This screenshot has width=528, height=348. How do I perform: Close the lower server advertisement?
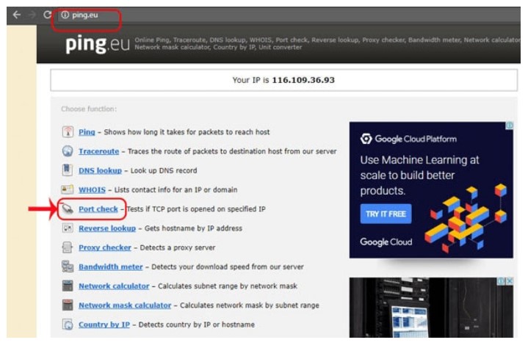pyautogui.click(x=510, y=281)
